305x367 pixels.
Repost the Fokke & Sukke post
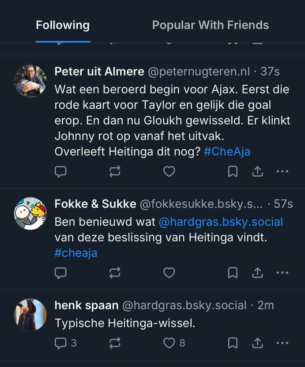click(115, 273)
